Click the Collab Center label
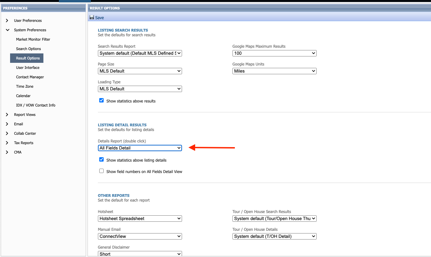This screenshot has height=257, width=431. [25, 133]
